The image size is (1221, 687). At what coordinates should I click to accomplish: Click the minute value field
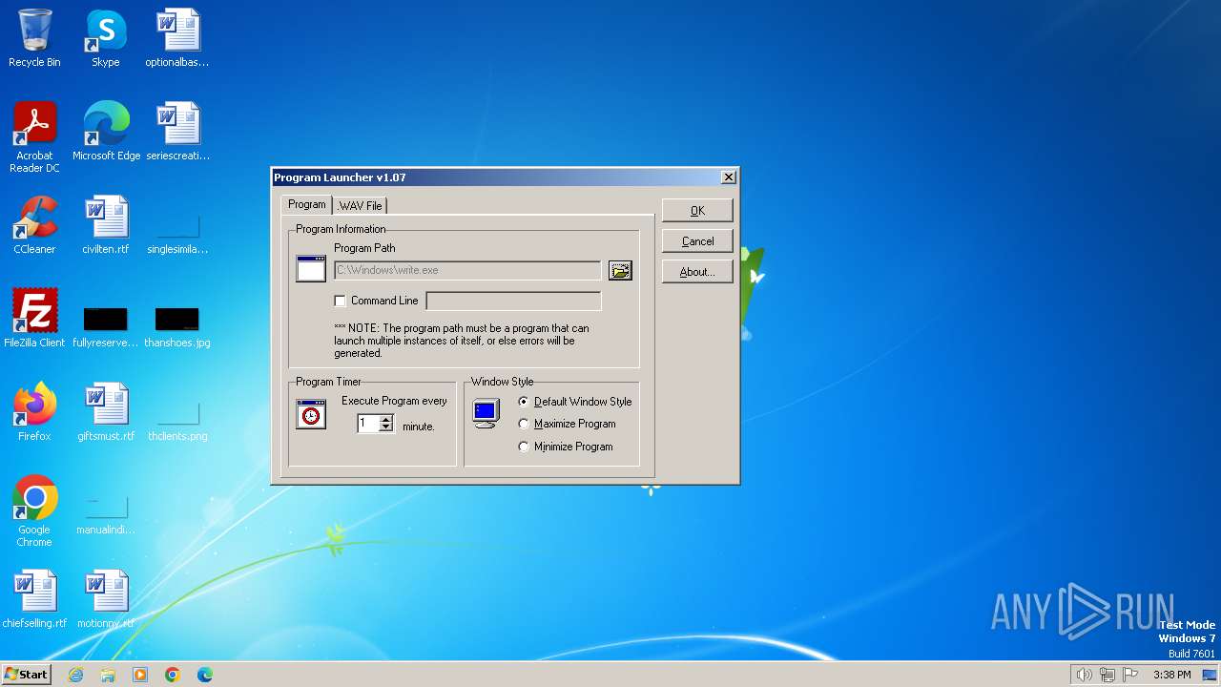[368, 424]
